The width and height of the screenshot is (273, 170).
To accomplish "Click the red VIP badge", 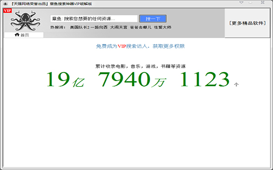I will [7, 11].
